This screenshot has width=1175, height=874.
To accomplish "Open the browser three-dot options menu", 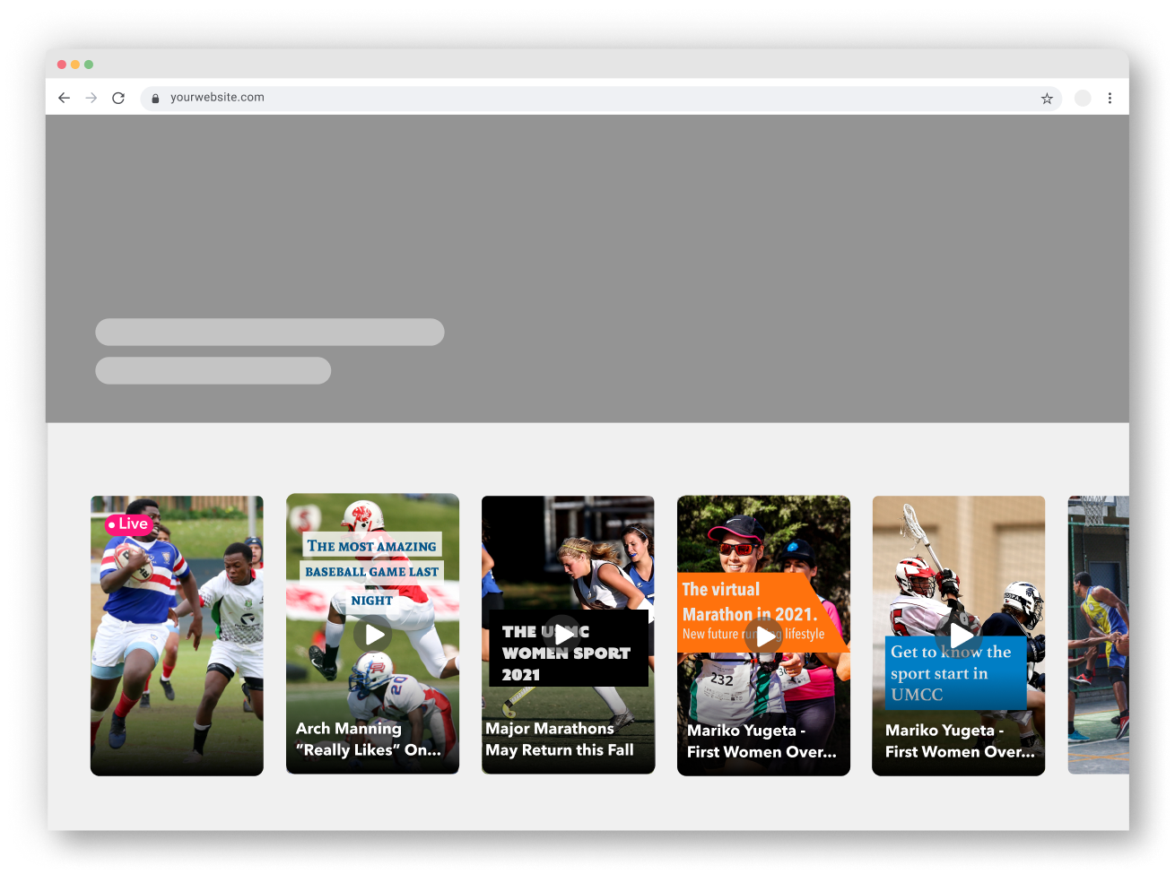I will [x=1110, y=98].
